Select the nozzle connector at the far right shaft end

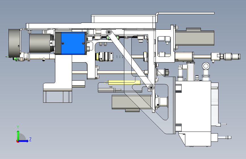[x=232, y=57]
